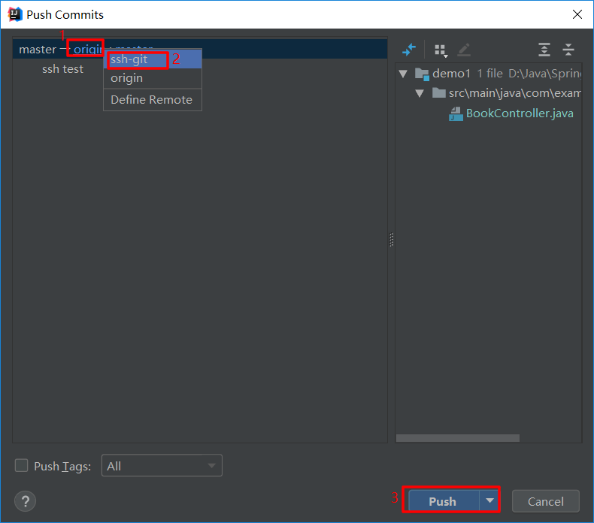This screenshot has width=594, height=523.
Task: Click the 'Push Tags:' label
Action: tap(62, 466)
